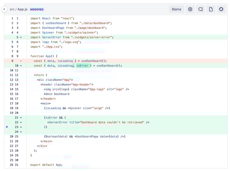Click the ServerError title line 22
The height and width of the screenshot is (171, 230).
pos(98,122)
